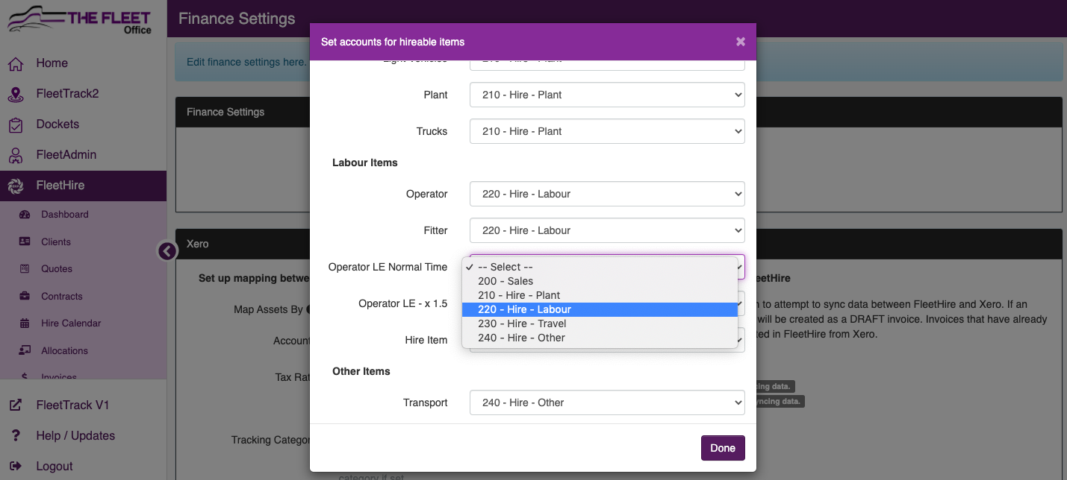Open the Transport account dropdown
This screenshot has height=480, width=1067.
(x=607, y=402)
